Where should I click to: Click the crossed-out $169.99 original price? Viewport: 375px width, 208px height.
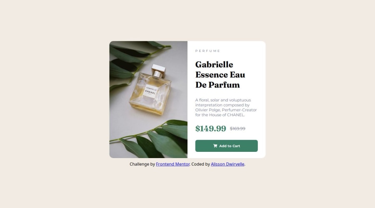pos(237,129)
